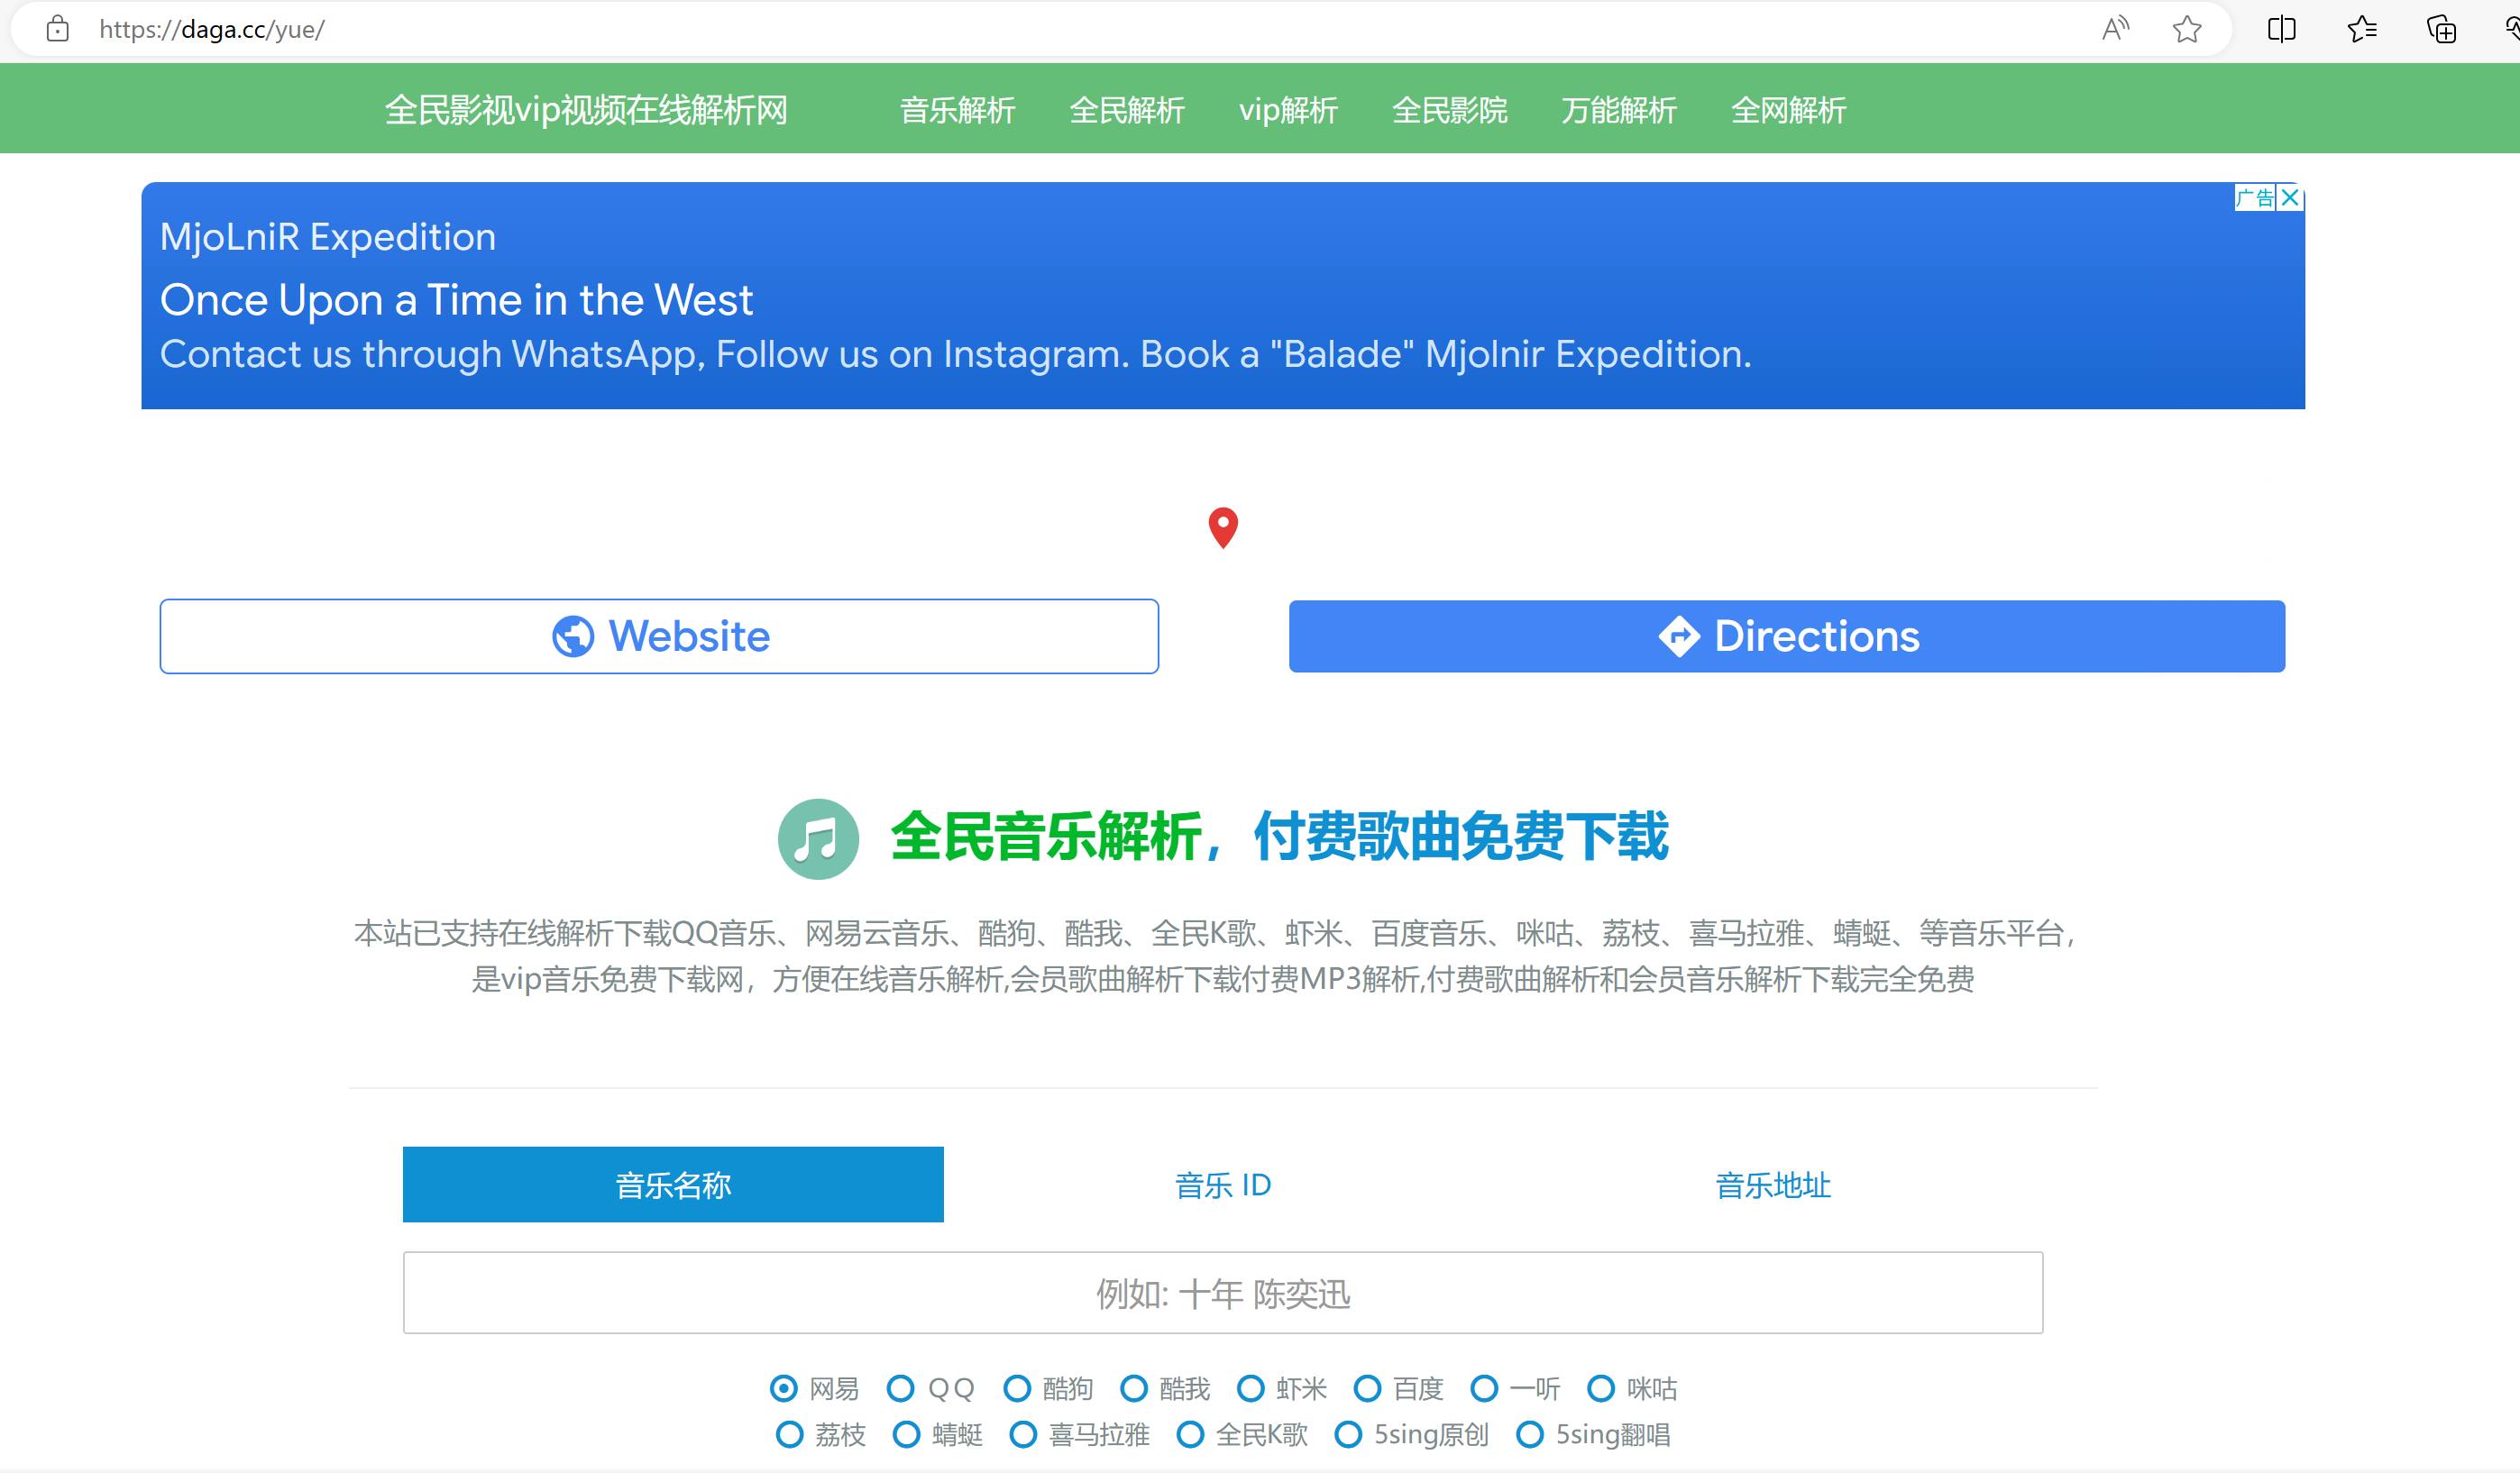
Task: Switch to the 音乐 ID tab
Action: 1222,1184
